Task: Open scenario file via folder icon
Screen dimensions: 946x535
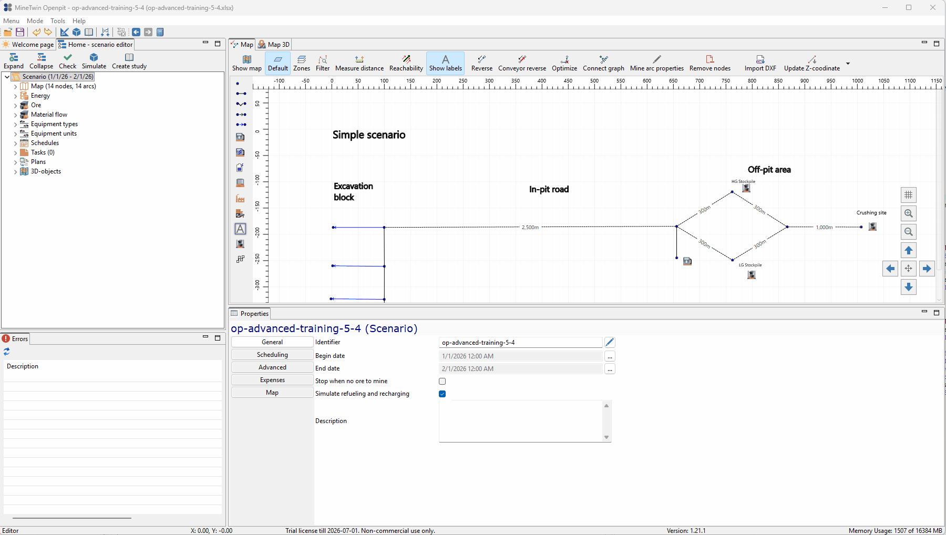Action: [x=8, y=32]
